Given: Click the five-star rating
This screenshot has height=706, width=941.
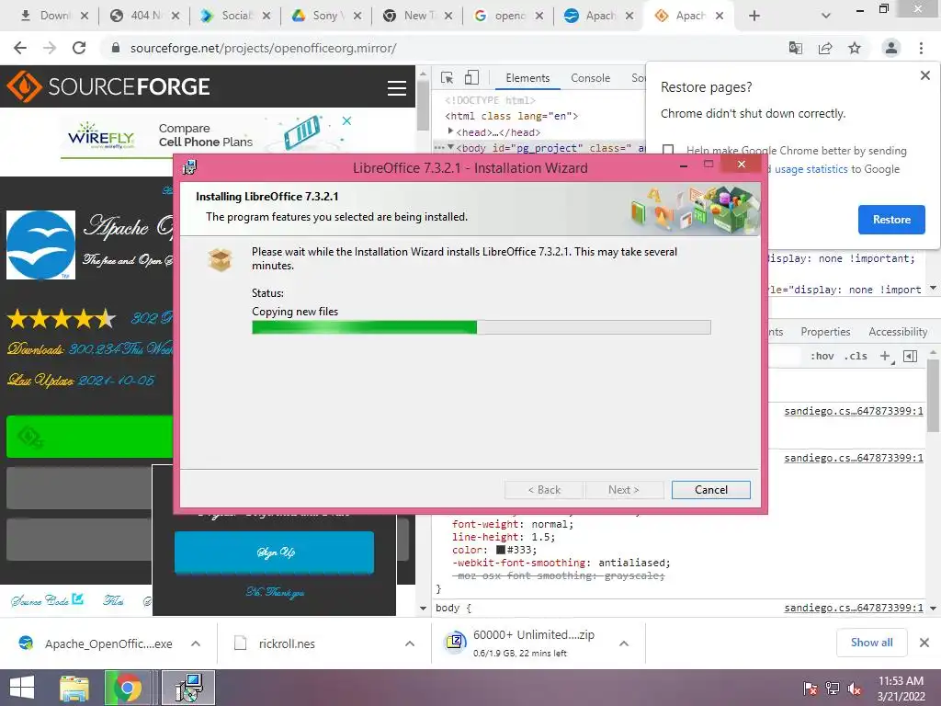Looking at the screenshot, I should tap(61, 318).
